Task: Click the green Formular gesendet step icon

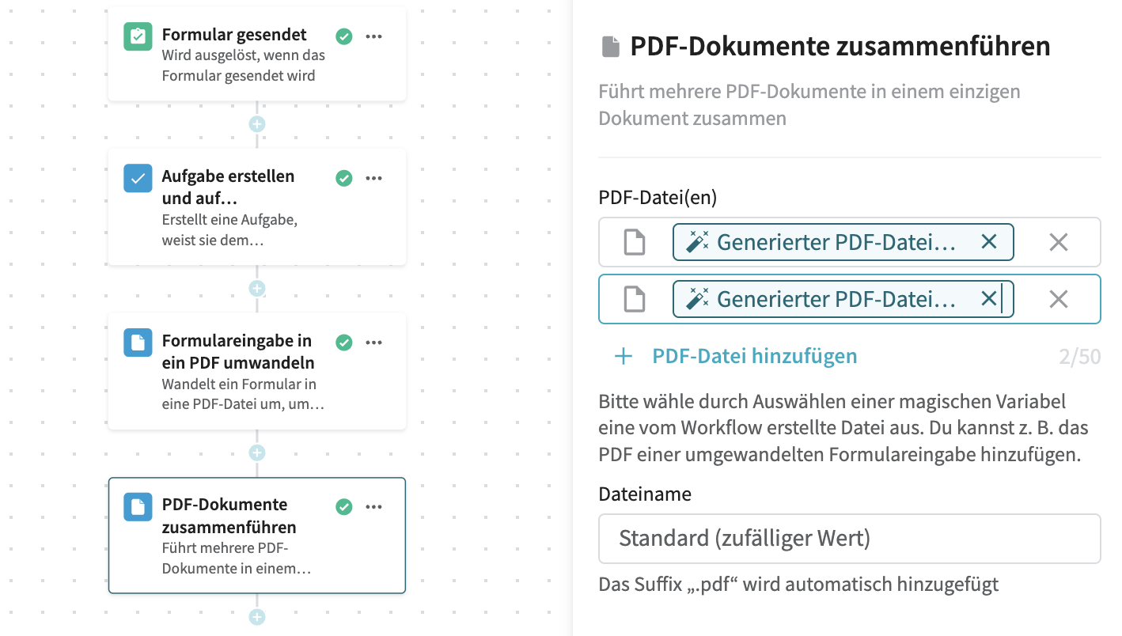Action: (138, 36)
